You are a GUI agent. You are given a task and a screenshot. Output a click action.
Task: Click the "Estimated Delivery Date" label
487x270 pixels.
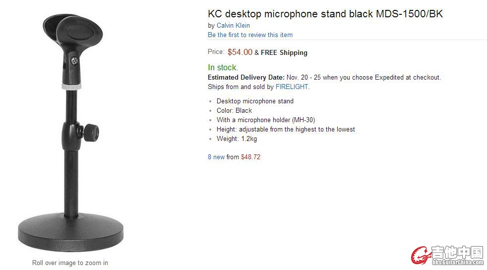point(246,77)
